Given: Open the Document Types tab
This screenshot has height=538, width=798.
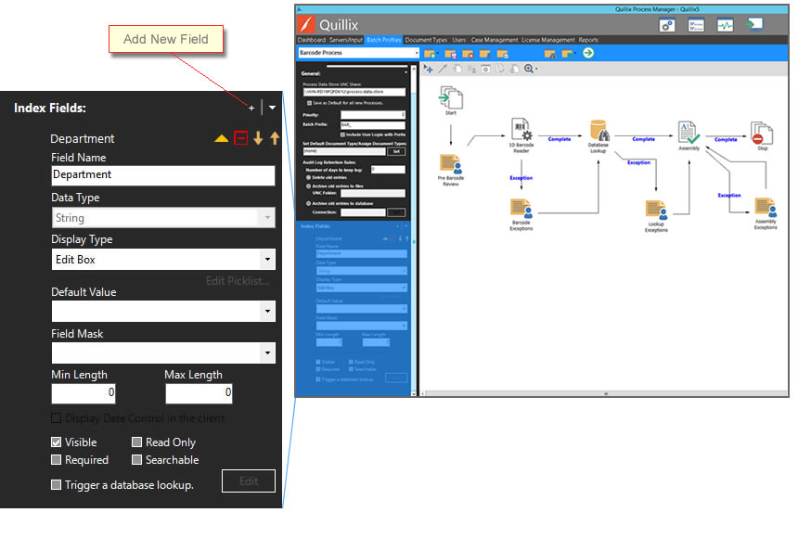Looking at the screenshot, I should tap(427, 40).
